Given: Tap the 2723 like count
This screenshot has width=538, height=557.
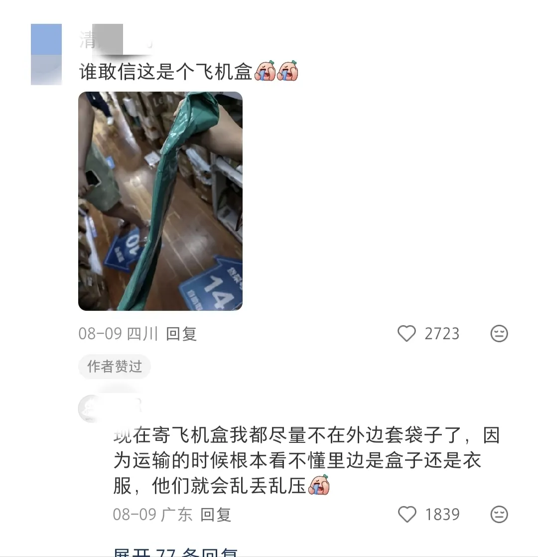Looking at the screenshot, I should 442,334.
